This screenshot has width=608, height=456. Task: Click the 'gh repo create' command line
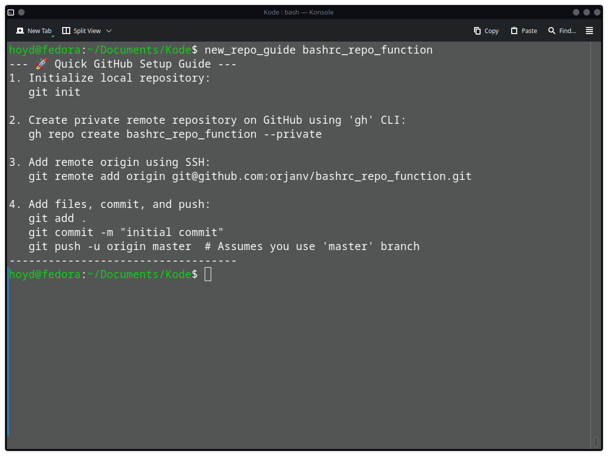coord(175,134)
